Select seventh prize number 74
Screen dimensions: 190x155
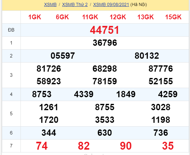pyautogui.click(x=42, y=146)
